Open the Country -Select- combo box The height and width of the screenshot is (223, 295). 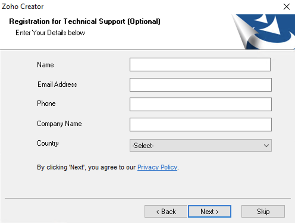(200, 145)
